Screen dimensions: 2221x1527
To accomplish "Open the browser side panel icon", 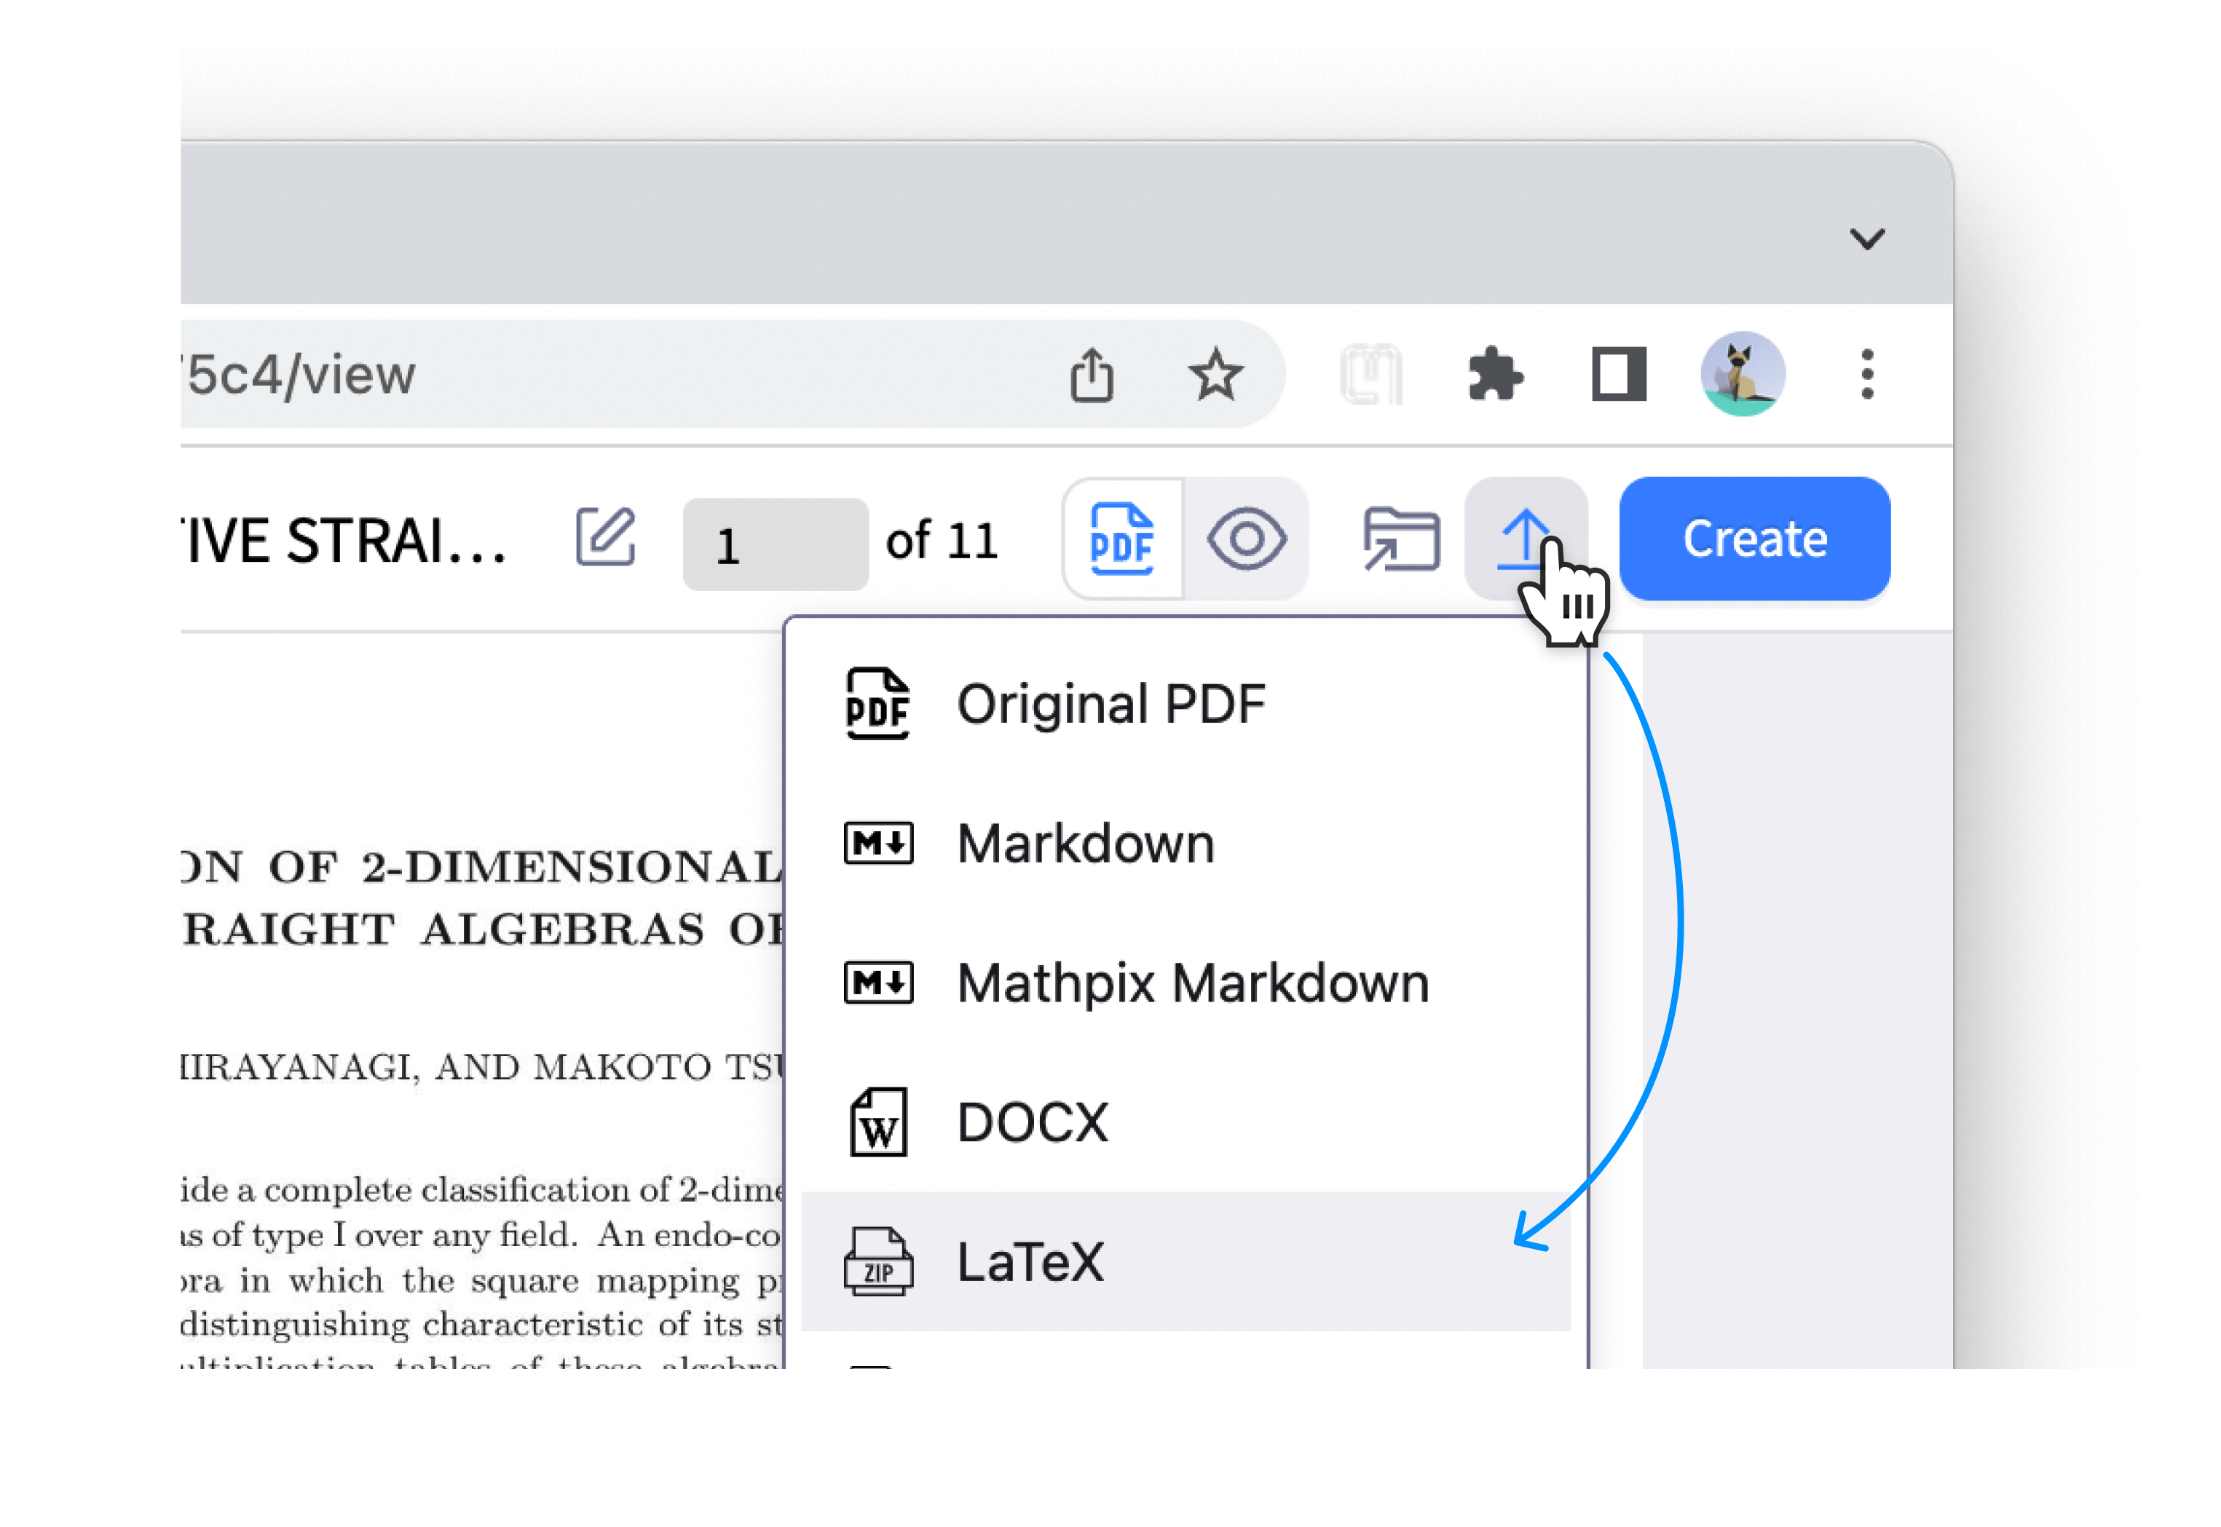I will point(1618,374).
